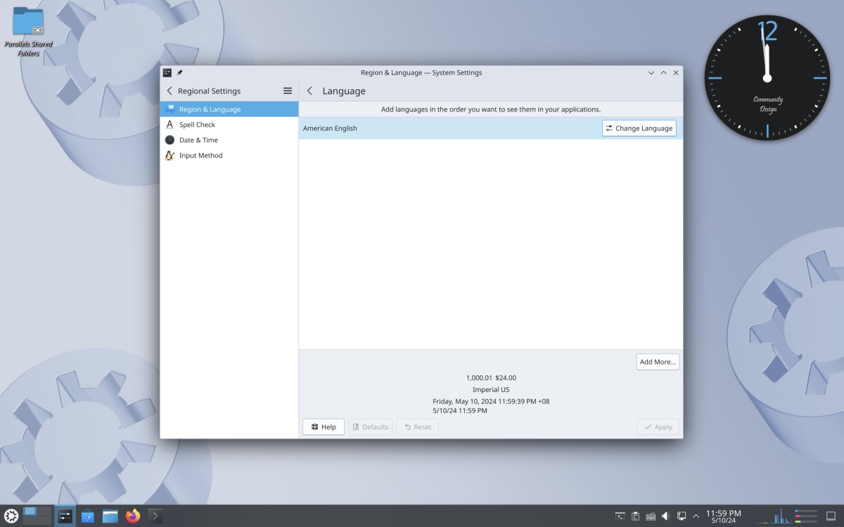Image resolution: width=844 pixels, height=527 pixels.
Task: Open Spell Check settings
Action: click(229, 124)
